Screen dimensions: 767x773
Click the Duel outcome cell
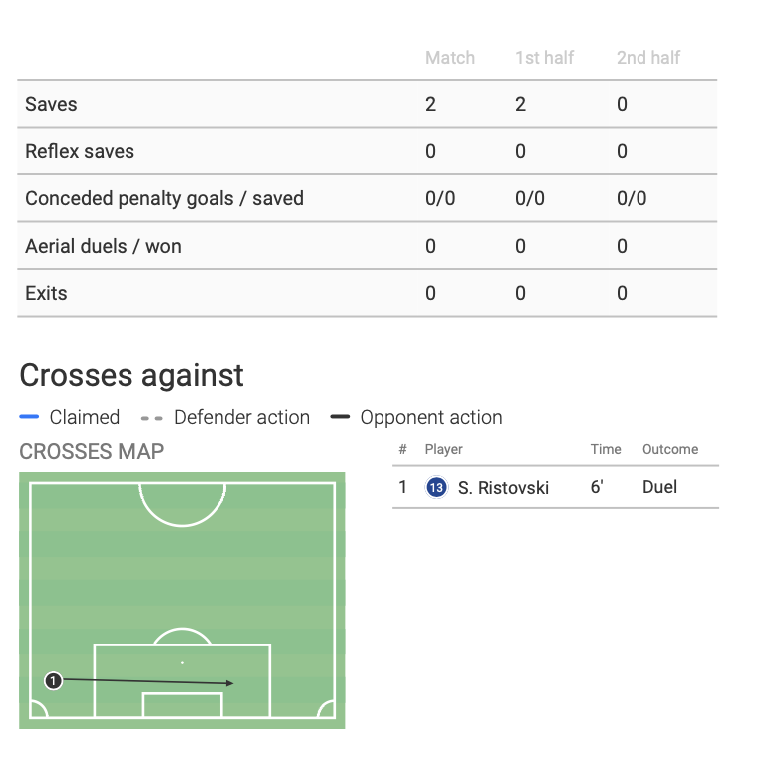click(659, 488)
